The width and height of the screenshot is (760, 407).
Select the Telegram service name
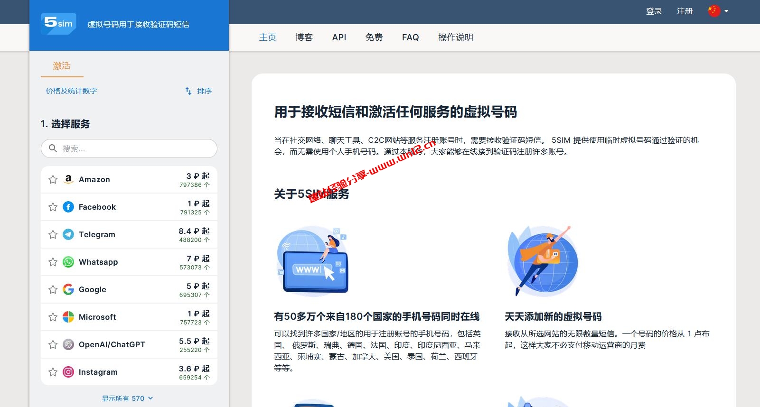tap(97, 234)
